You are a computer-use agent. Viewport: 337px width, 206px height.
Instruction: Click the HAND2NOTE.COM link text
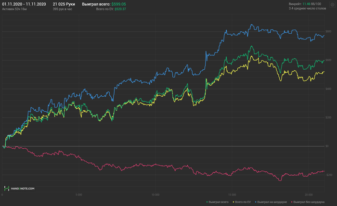pos(23,189)
